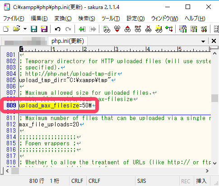Image resolution: width=219 pixels, height=186 pixels.
Task: Maximize the sakura window
Action: (x=188, y=7)
